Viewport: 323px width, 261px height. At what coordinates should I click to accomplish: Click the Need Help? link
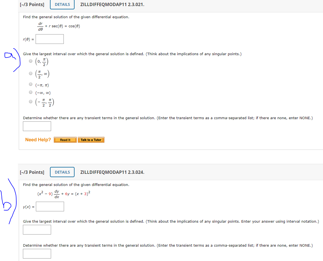[38, 140]
